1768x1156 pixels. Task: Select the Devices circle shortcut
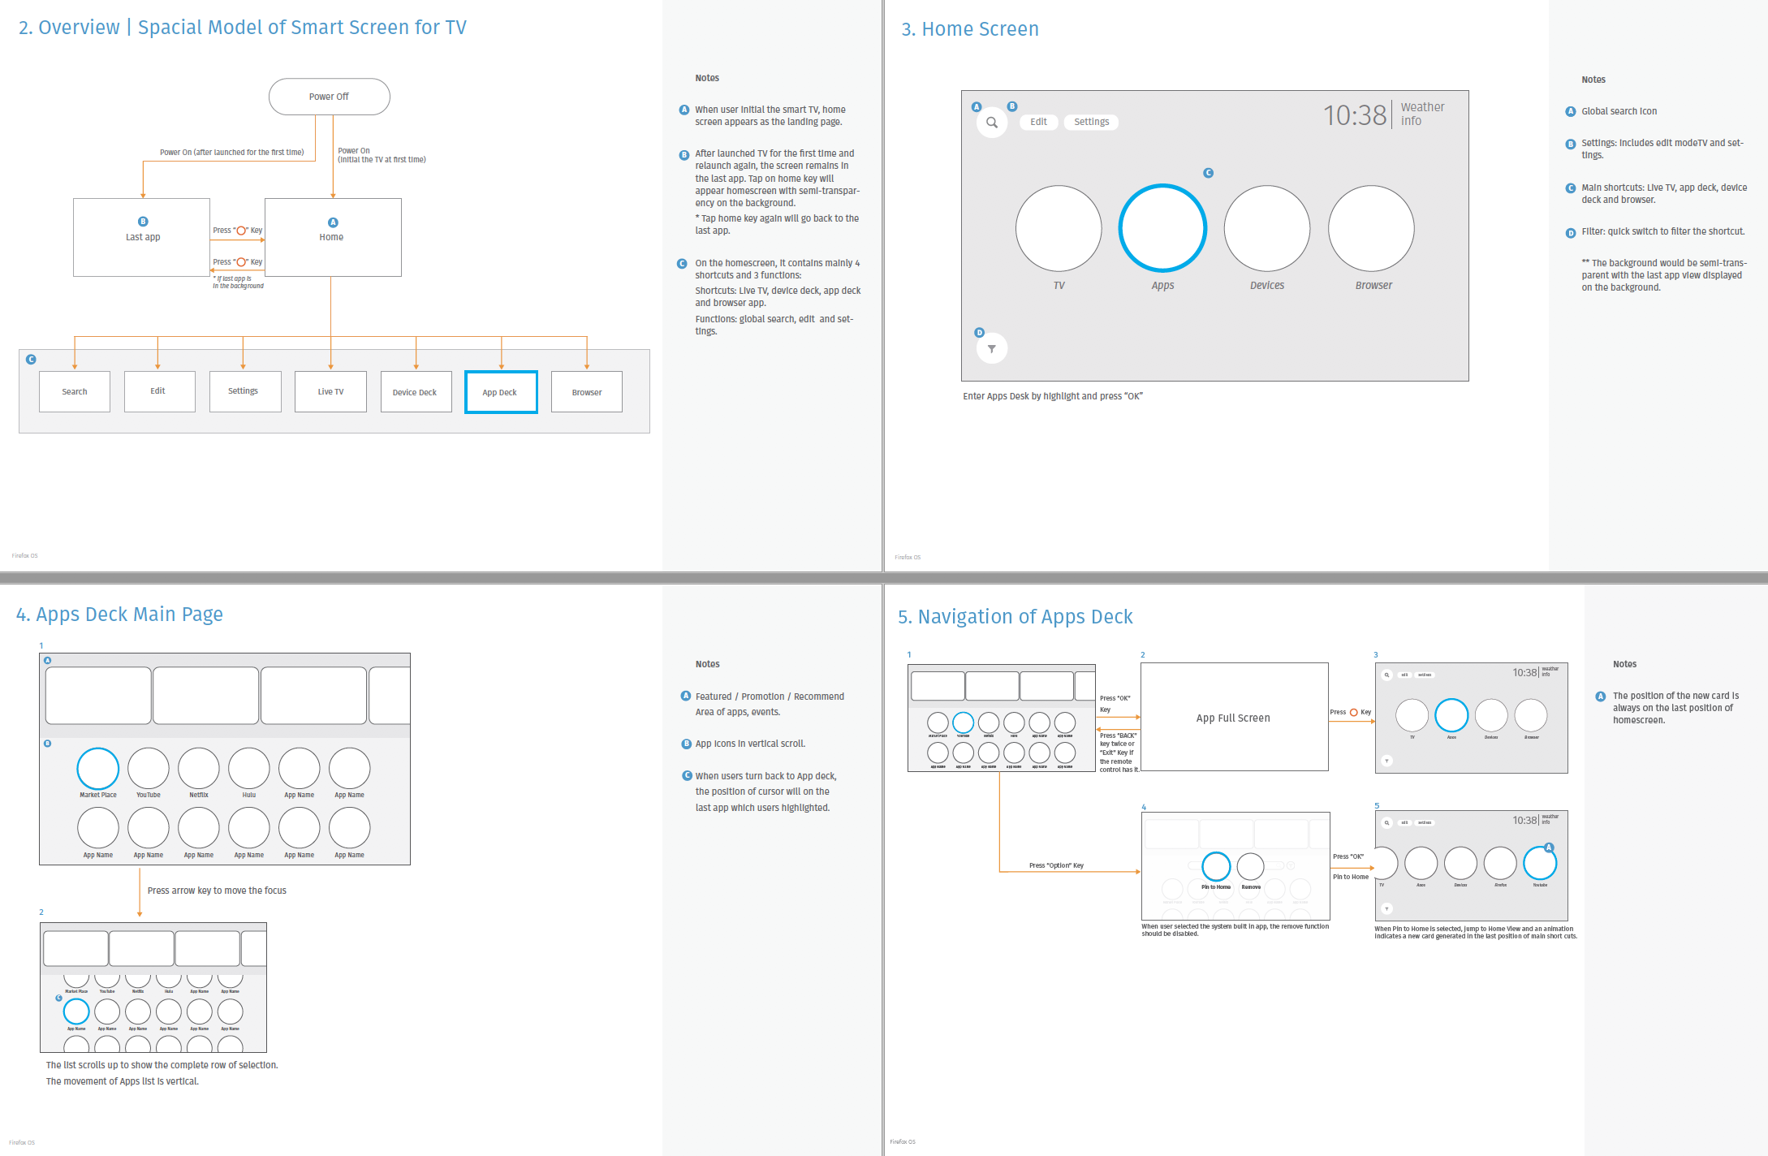coord(1266,228)
